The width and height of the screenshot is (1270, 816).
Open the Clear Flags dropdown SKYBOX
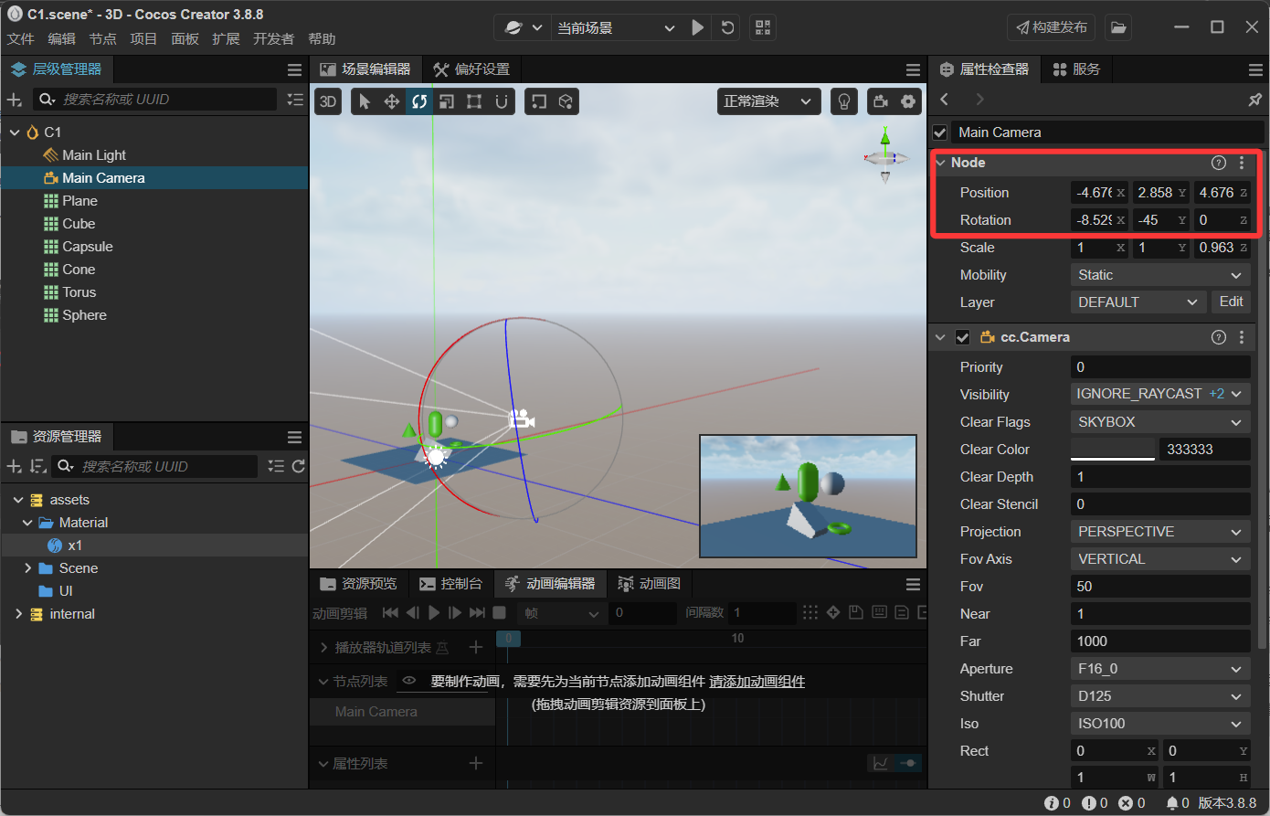click(1159, 422)
